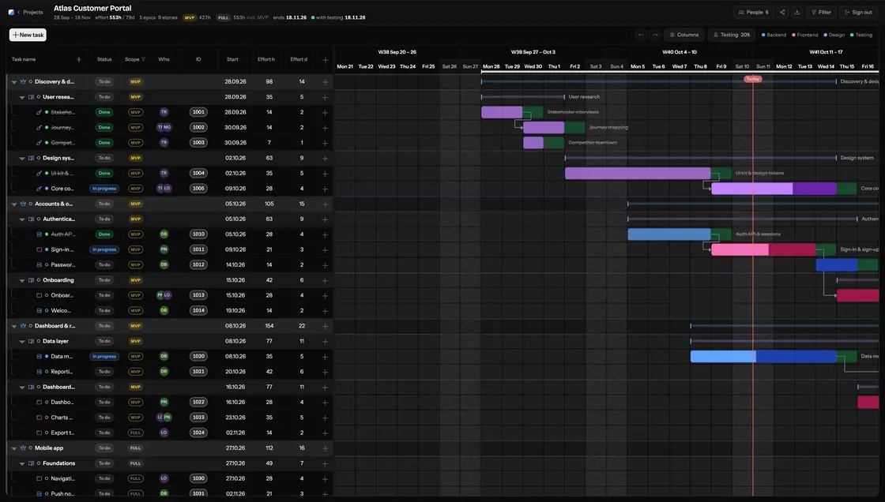Collapse the Dashboard & r... epic
This screenshot has width=885, height=502.
tap(14, 326)
